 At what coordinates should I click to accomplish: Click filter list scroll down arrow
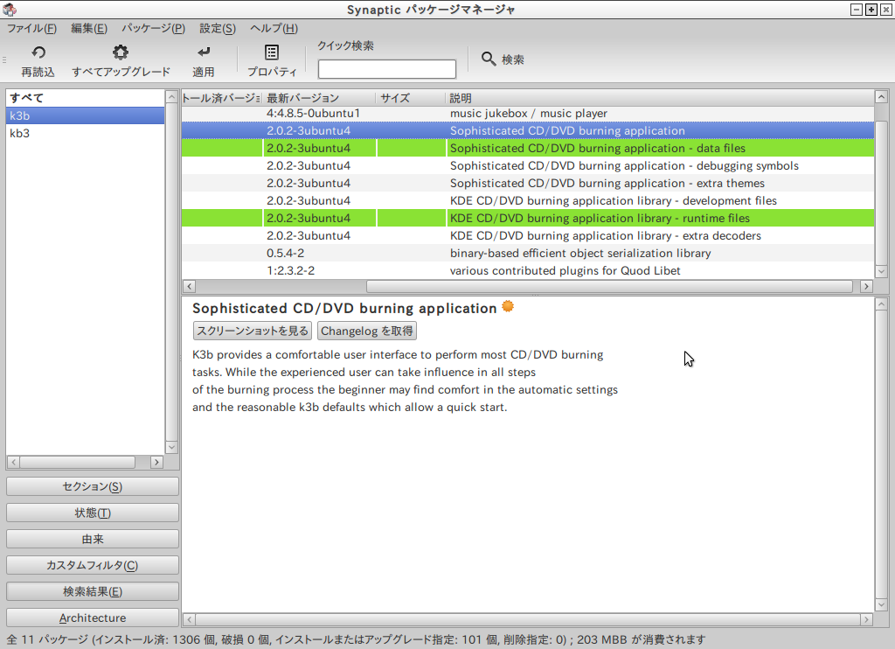pyautogui.click(x=172, y=447)
